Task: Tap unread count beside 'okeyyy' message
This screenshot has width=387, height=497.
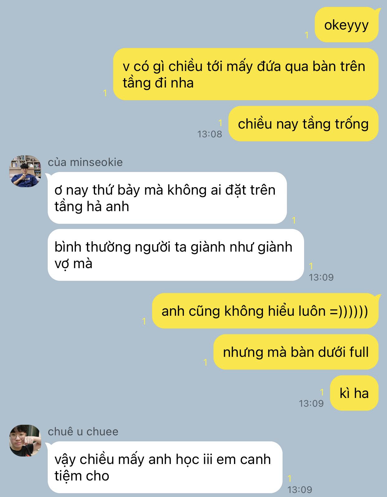Action: 307,35
